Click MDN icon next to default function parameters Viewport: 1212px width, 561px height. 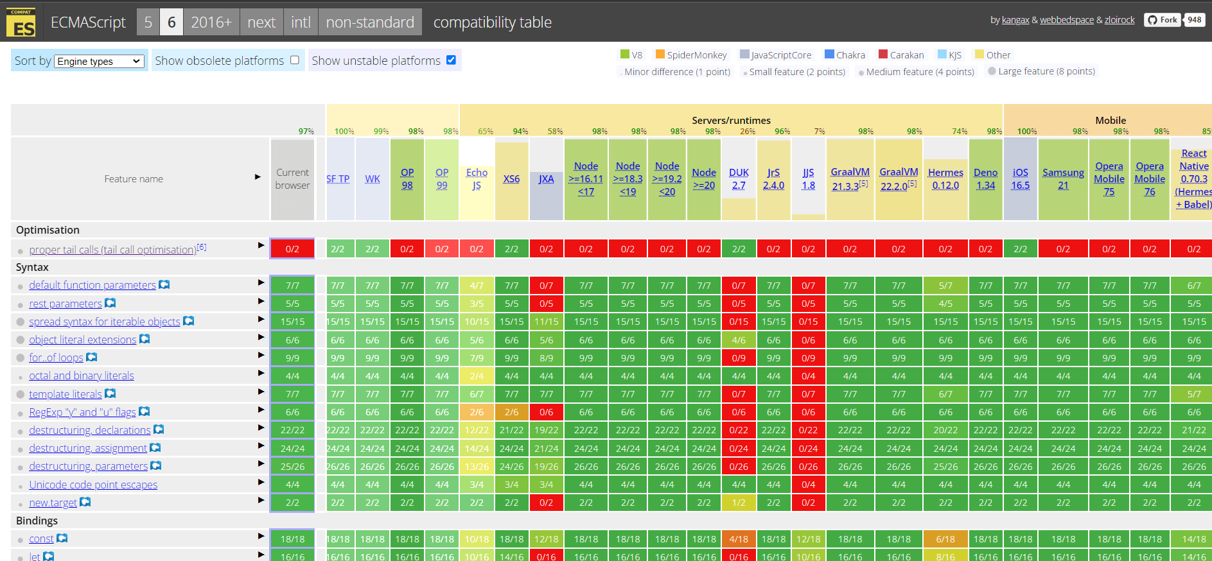click(164, 284)
